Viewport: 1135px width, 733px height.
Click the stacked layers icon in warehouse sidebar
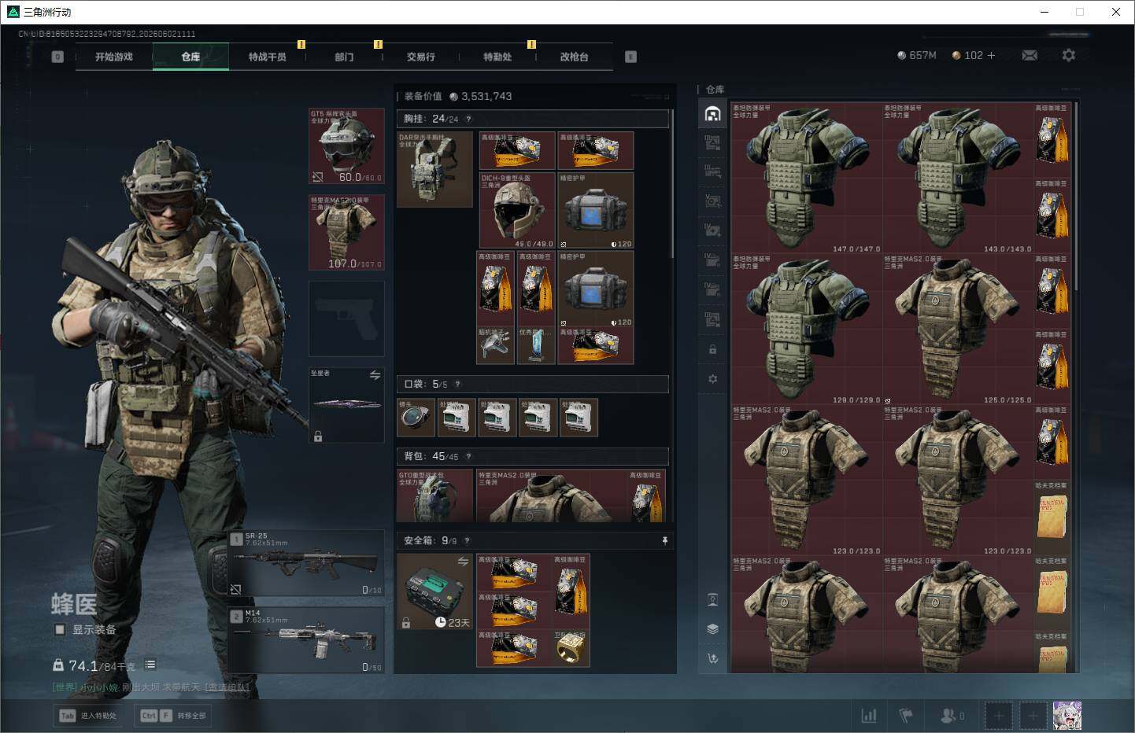coord(712,629)
